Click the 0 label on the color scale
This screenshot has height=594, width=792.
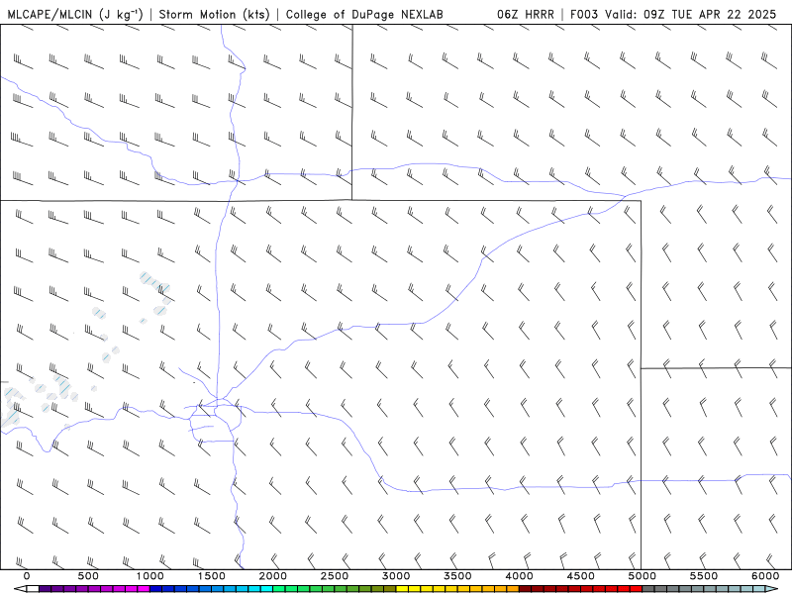27,576
